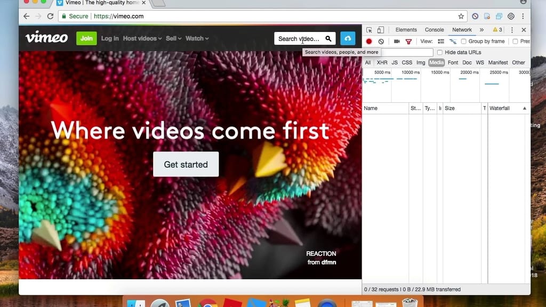This screenshot has height=307, width=546.
Task: Filter requests by Other
Action: [x=518, y=63]
